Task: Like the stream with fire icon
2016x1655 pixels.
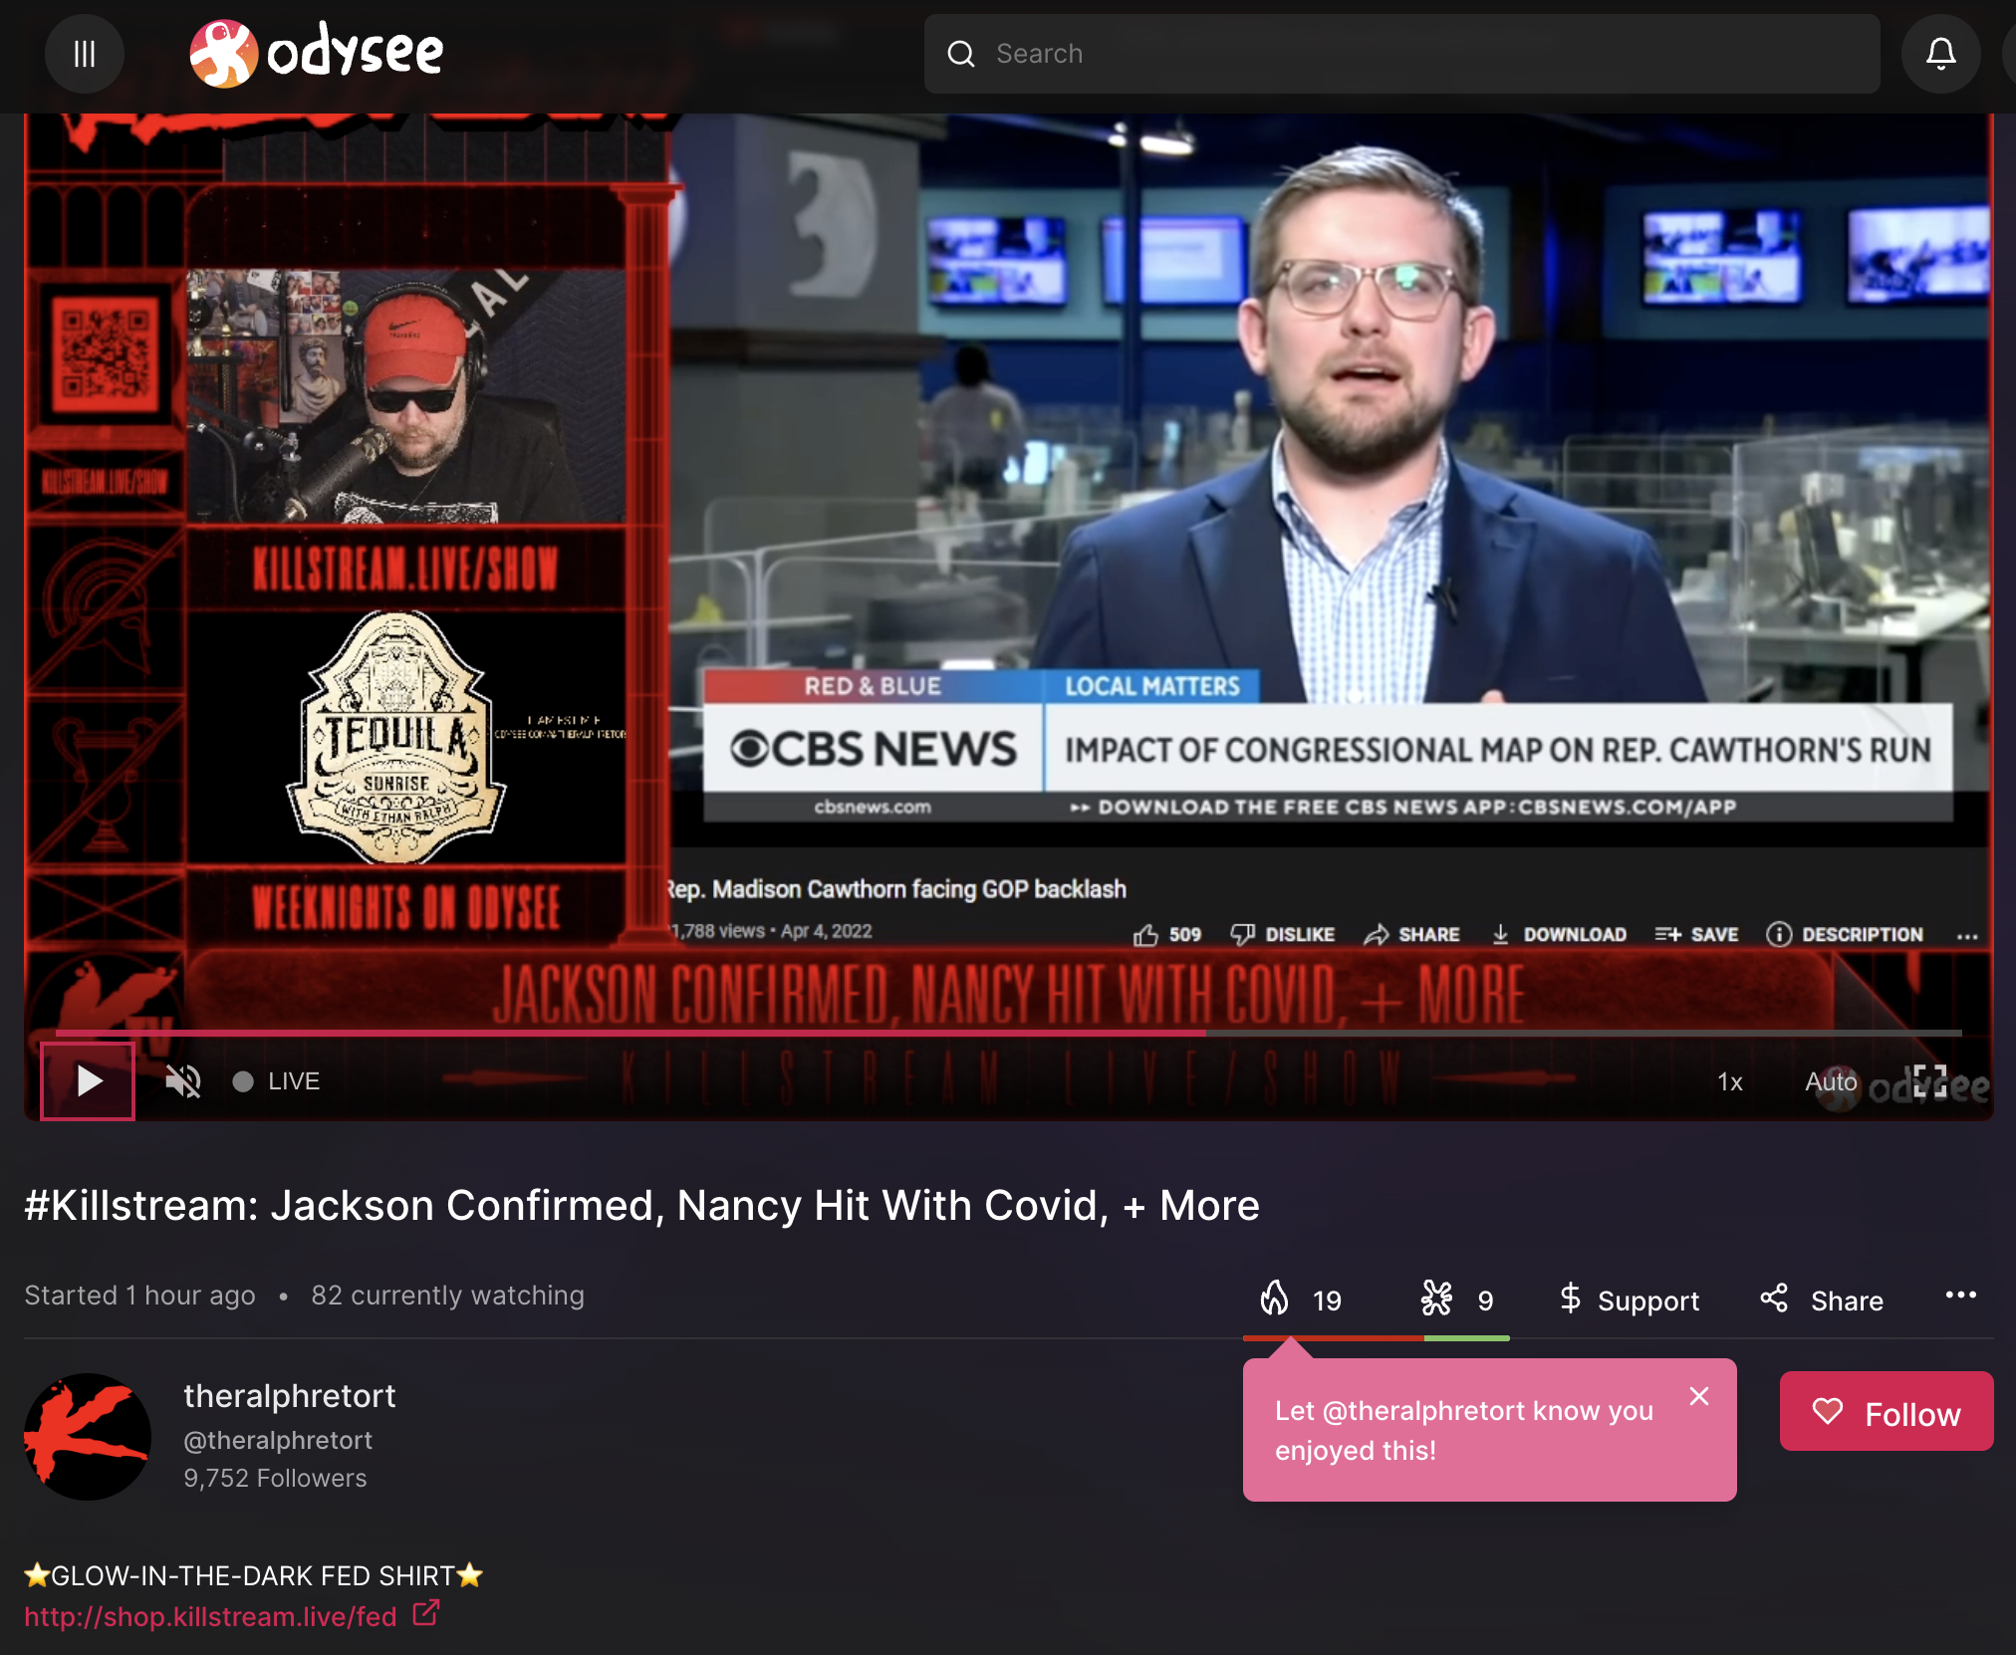Action: click(1301, 1300)
